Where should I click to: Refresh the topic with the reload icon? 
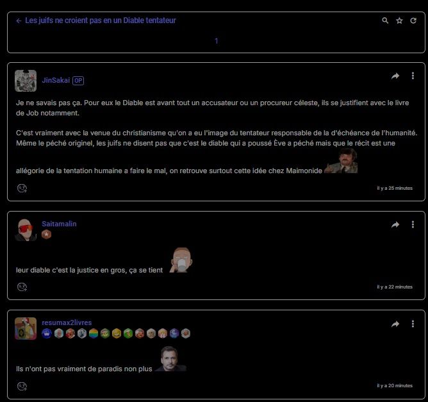click(413, 21)
